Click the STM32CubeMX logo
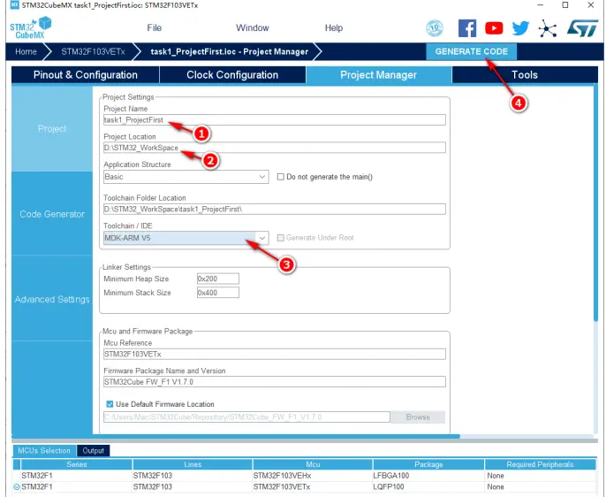Image resolution: width=606 pixels, height=497 pixels. (31, 27)
